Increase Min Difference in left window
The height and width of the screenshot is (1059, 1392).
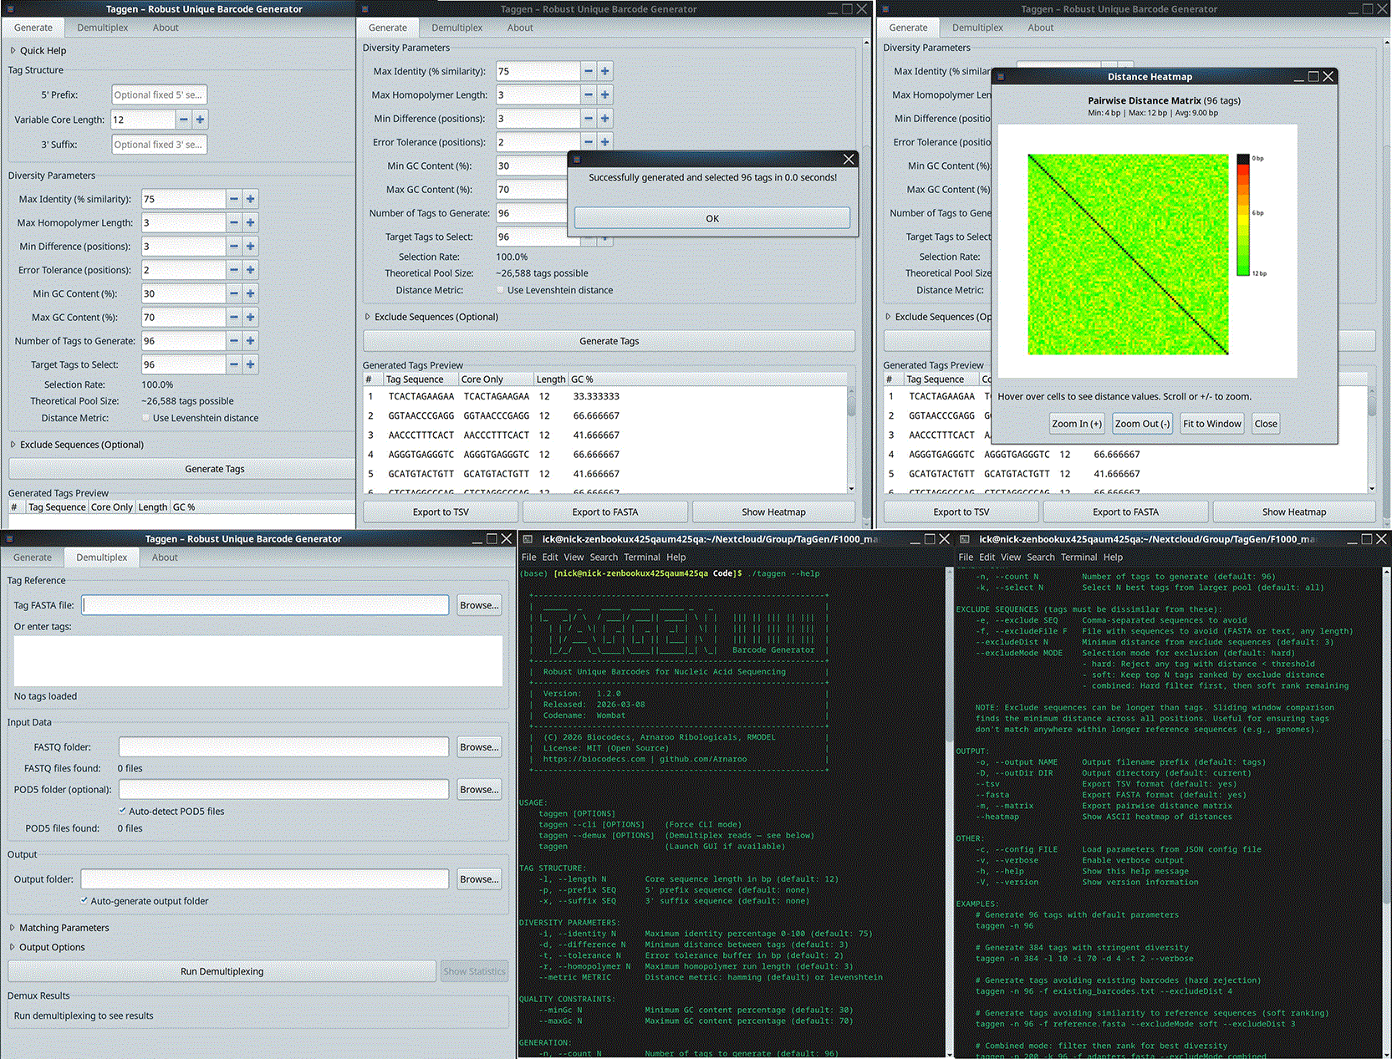(250, 247)
